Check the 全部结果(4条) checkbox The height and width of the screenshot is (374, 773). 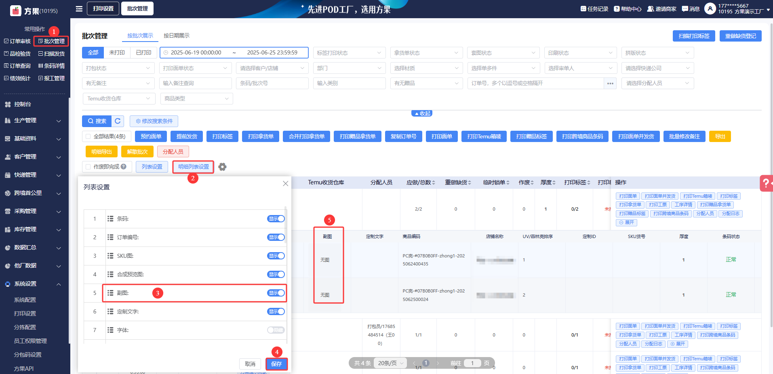(88, 136)
